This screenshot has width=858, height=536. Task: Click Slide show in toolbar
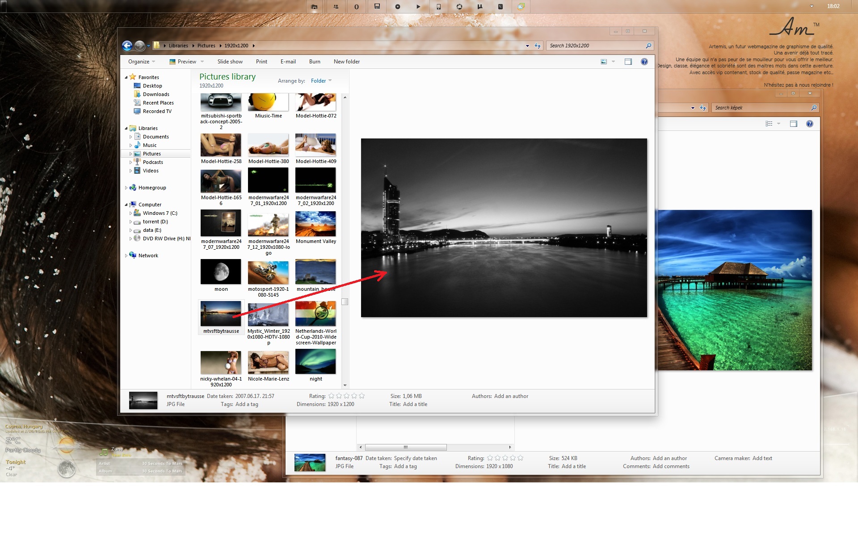(x=230, y=62)
